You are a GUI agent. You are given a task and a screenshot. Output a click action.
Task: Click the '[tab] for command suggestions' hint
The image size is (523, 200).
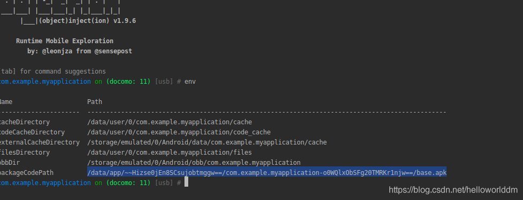coord(53,71)
